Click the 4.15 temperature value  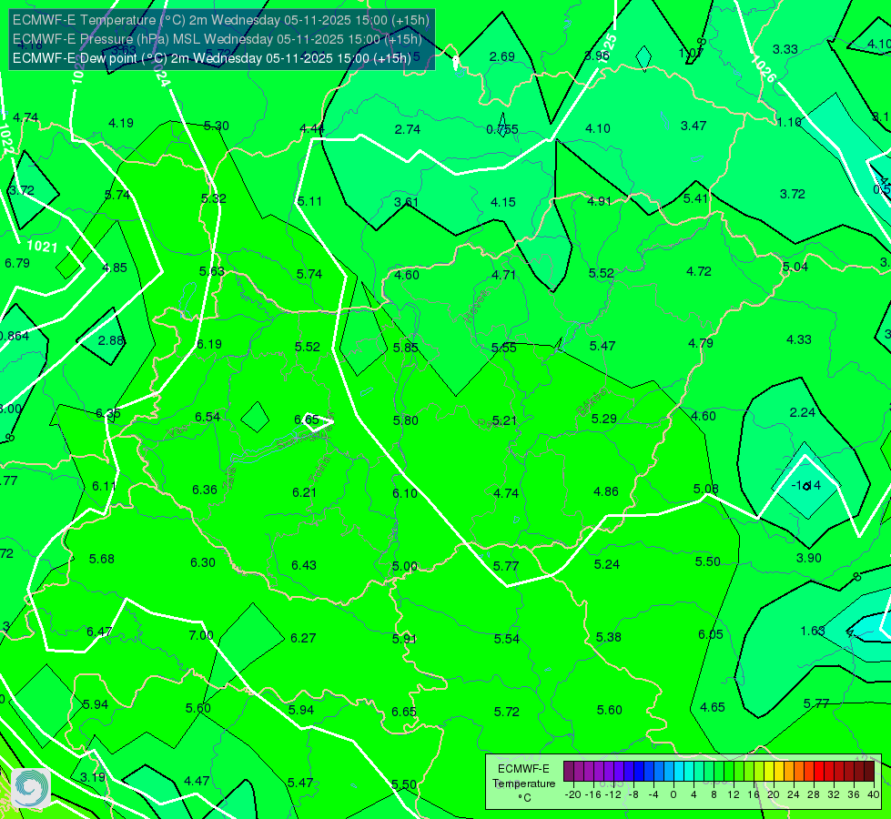tap(503, 202)
